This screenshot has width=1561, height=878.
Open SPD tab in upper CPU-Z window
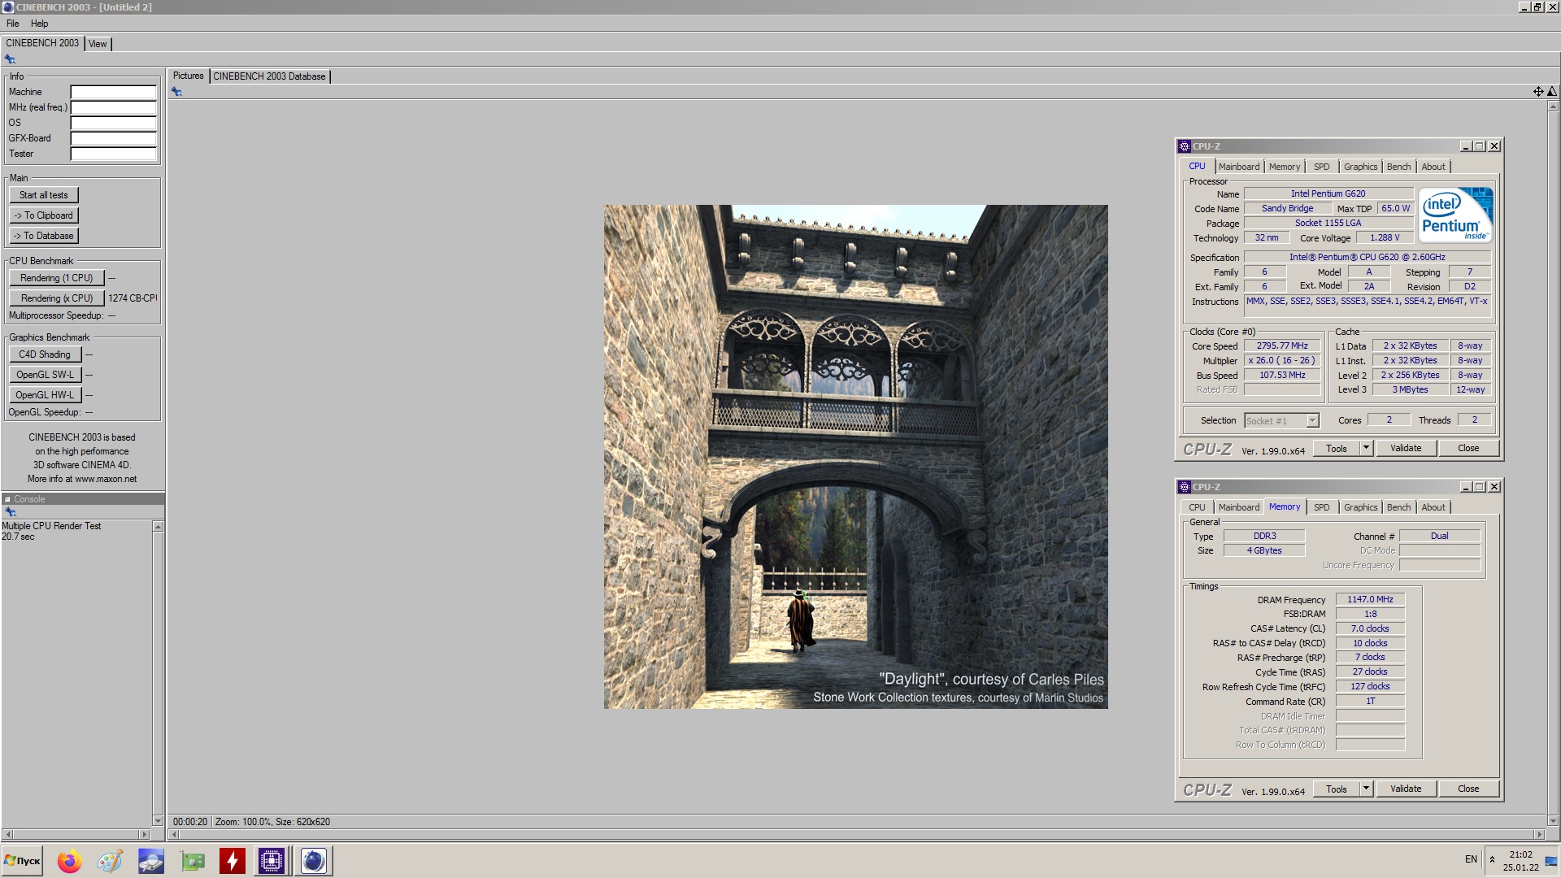1321,167
